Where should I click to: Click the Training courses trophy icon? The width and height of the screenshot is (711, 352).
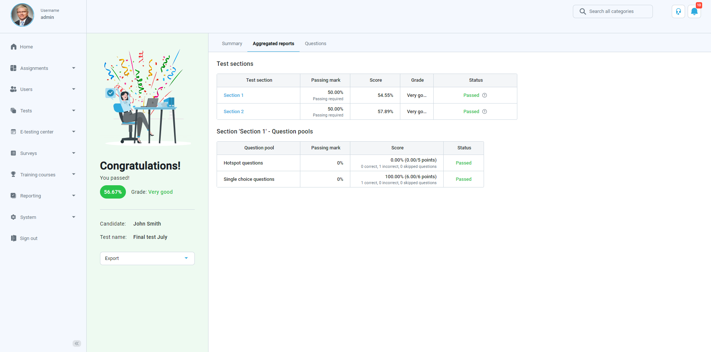click(14, 174)
